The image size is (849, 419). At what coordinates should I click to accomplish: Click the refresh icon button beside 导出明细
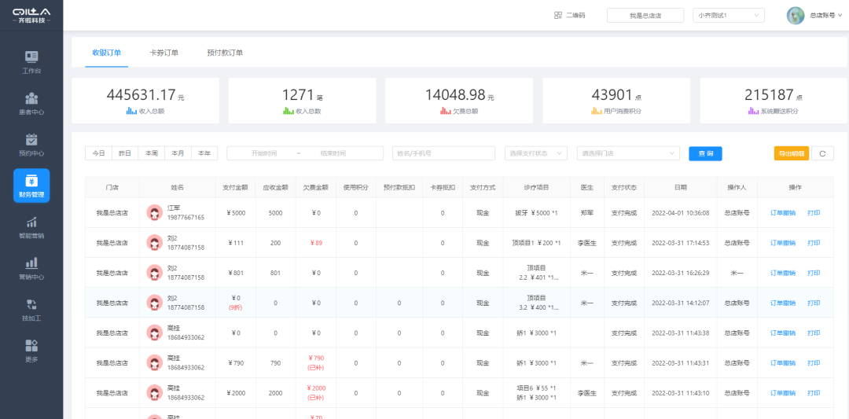(822, 154)
